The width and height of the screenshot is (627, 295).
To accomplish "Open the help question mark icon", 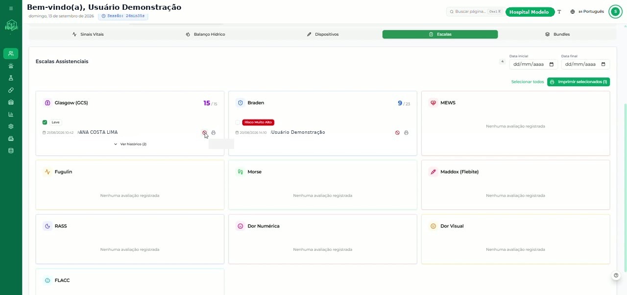I will point(616,275).
